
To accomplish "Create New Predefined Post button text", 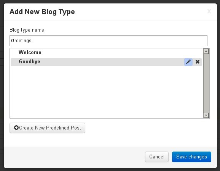I will click(x=50, y=128).
